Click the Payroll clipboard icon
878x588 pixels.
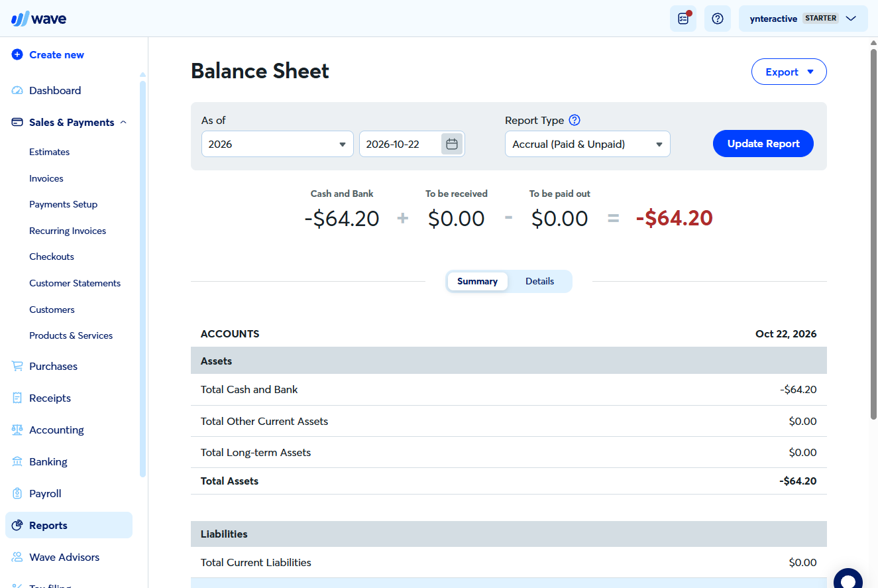click(17, 494)
